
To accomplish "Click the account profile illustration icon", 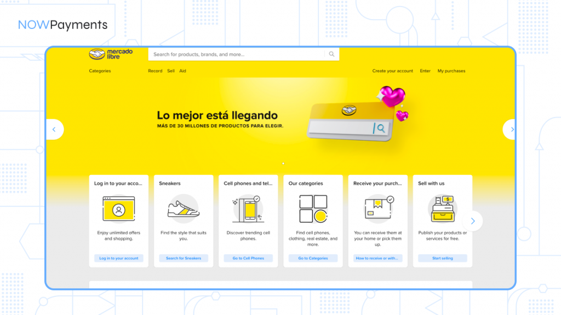I will [x=119, y=209].
